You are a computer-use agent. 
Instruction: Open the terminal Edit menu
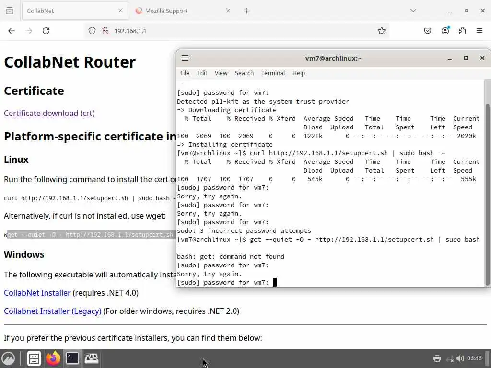click(x=202, y=73)
